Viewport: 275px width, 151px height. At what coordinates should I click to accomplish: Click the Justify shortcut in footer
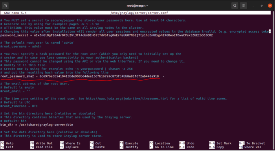pos(129,147)
